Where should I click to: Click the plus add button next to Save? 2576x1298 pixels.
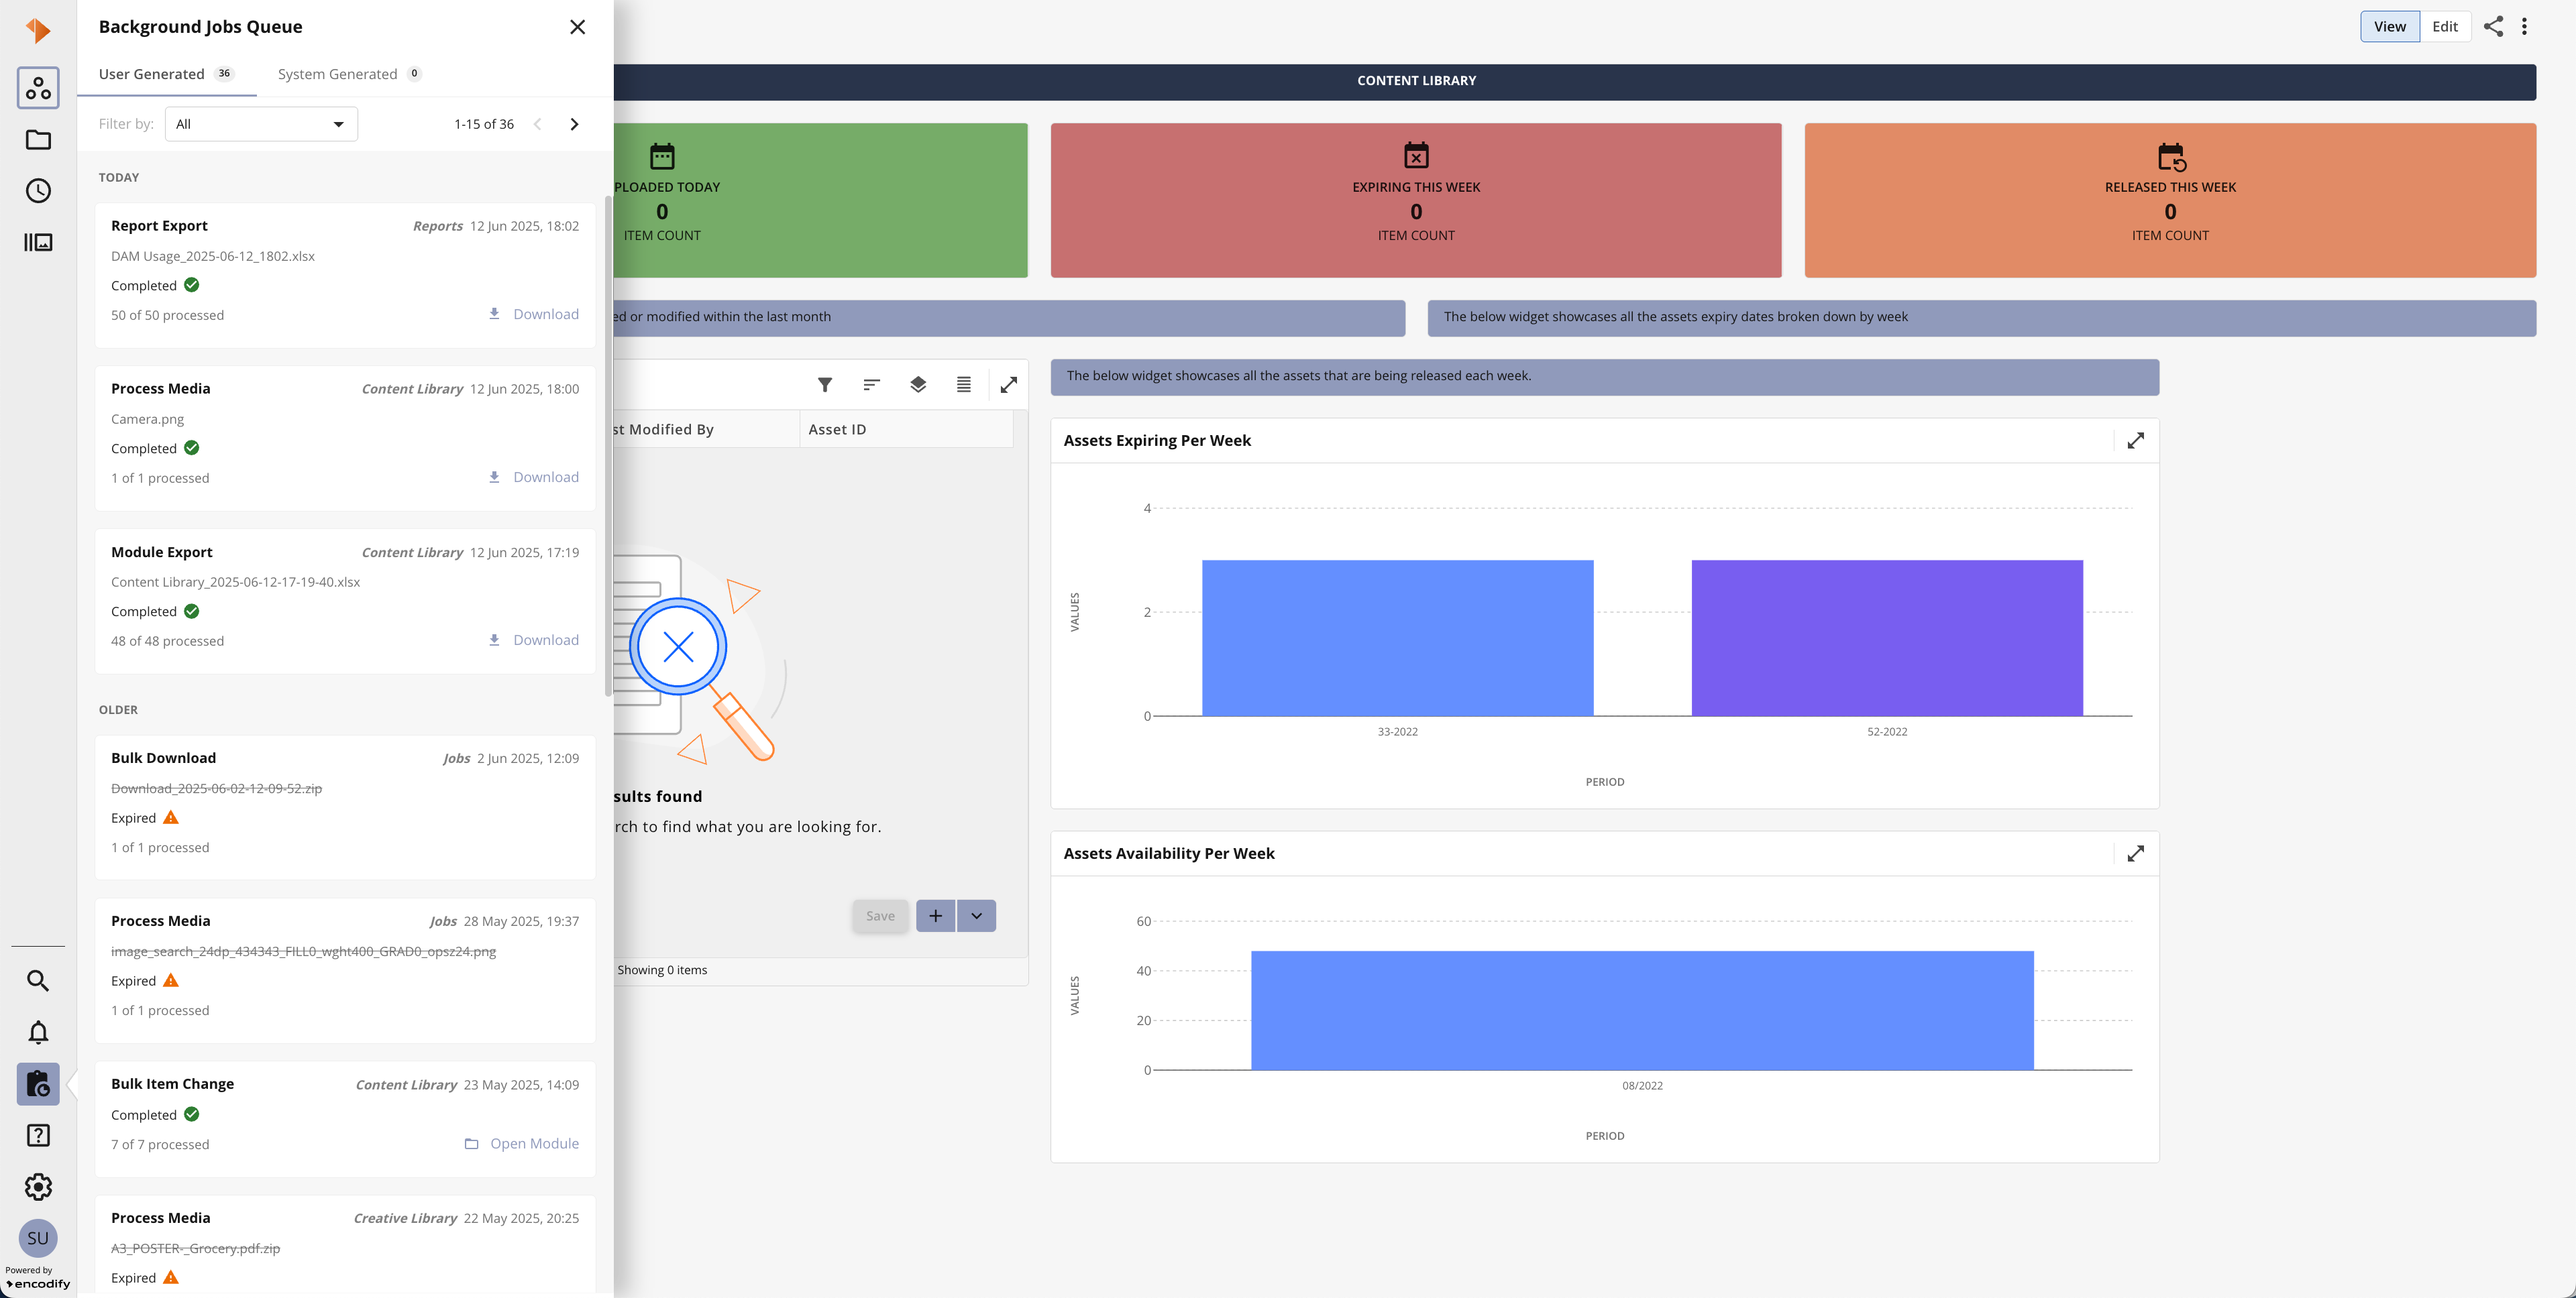coord(935,917)
